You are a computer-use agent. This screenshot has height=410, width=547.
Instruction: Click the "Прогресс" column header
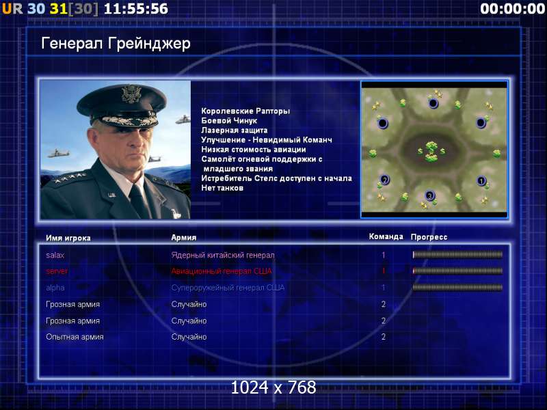[429, 237]
